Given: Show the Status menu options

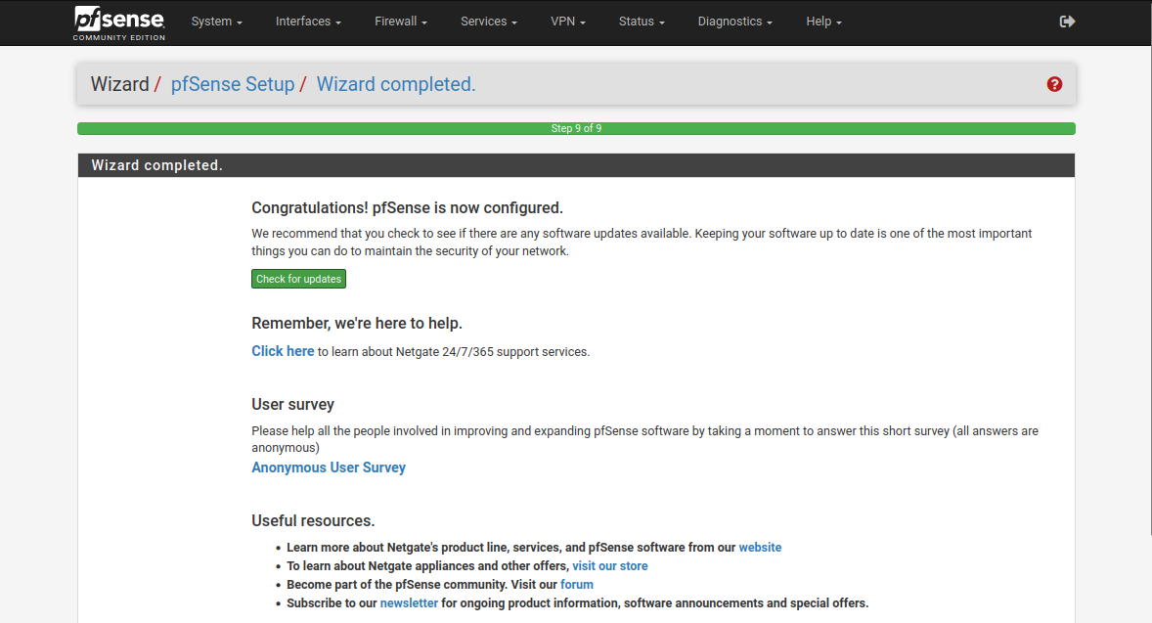Looking at the screenshot, I should coord(642,22).
